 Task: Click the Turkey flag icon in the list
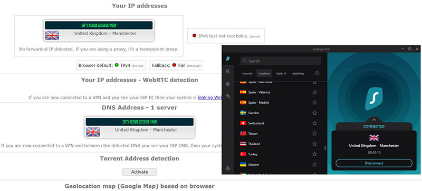pos(243,154)
